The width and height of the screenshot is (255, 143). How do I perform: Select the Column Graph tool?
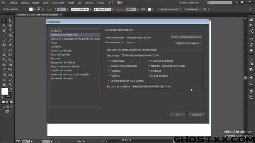(10, 75)
